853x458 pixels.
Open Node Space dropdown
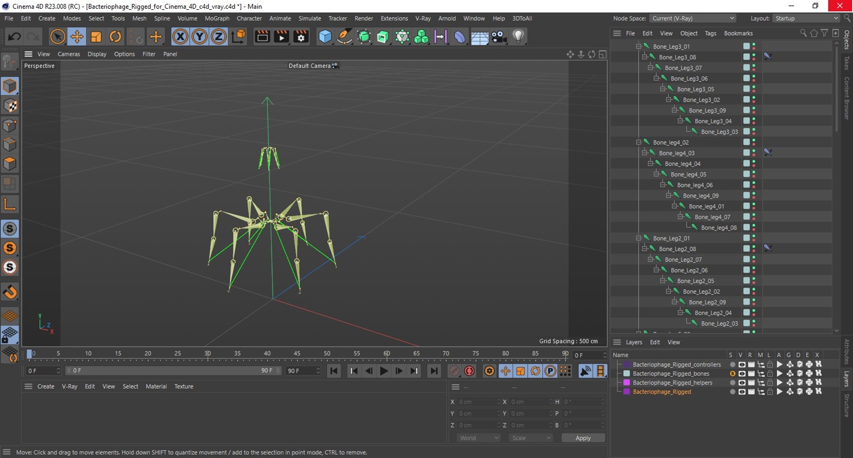tap(693, 18)
